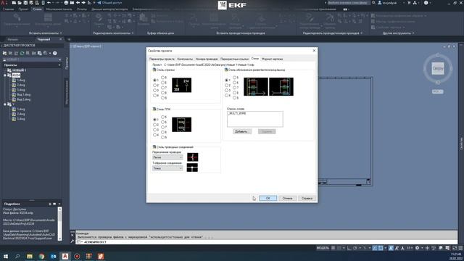Select fan in/out marking style radio 4

pyautogui.click(x=226, y=95)
